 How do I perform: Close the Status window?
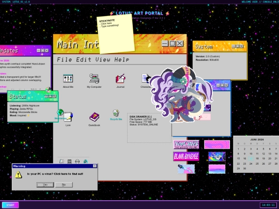(x=54, y=96)
